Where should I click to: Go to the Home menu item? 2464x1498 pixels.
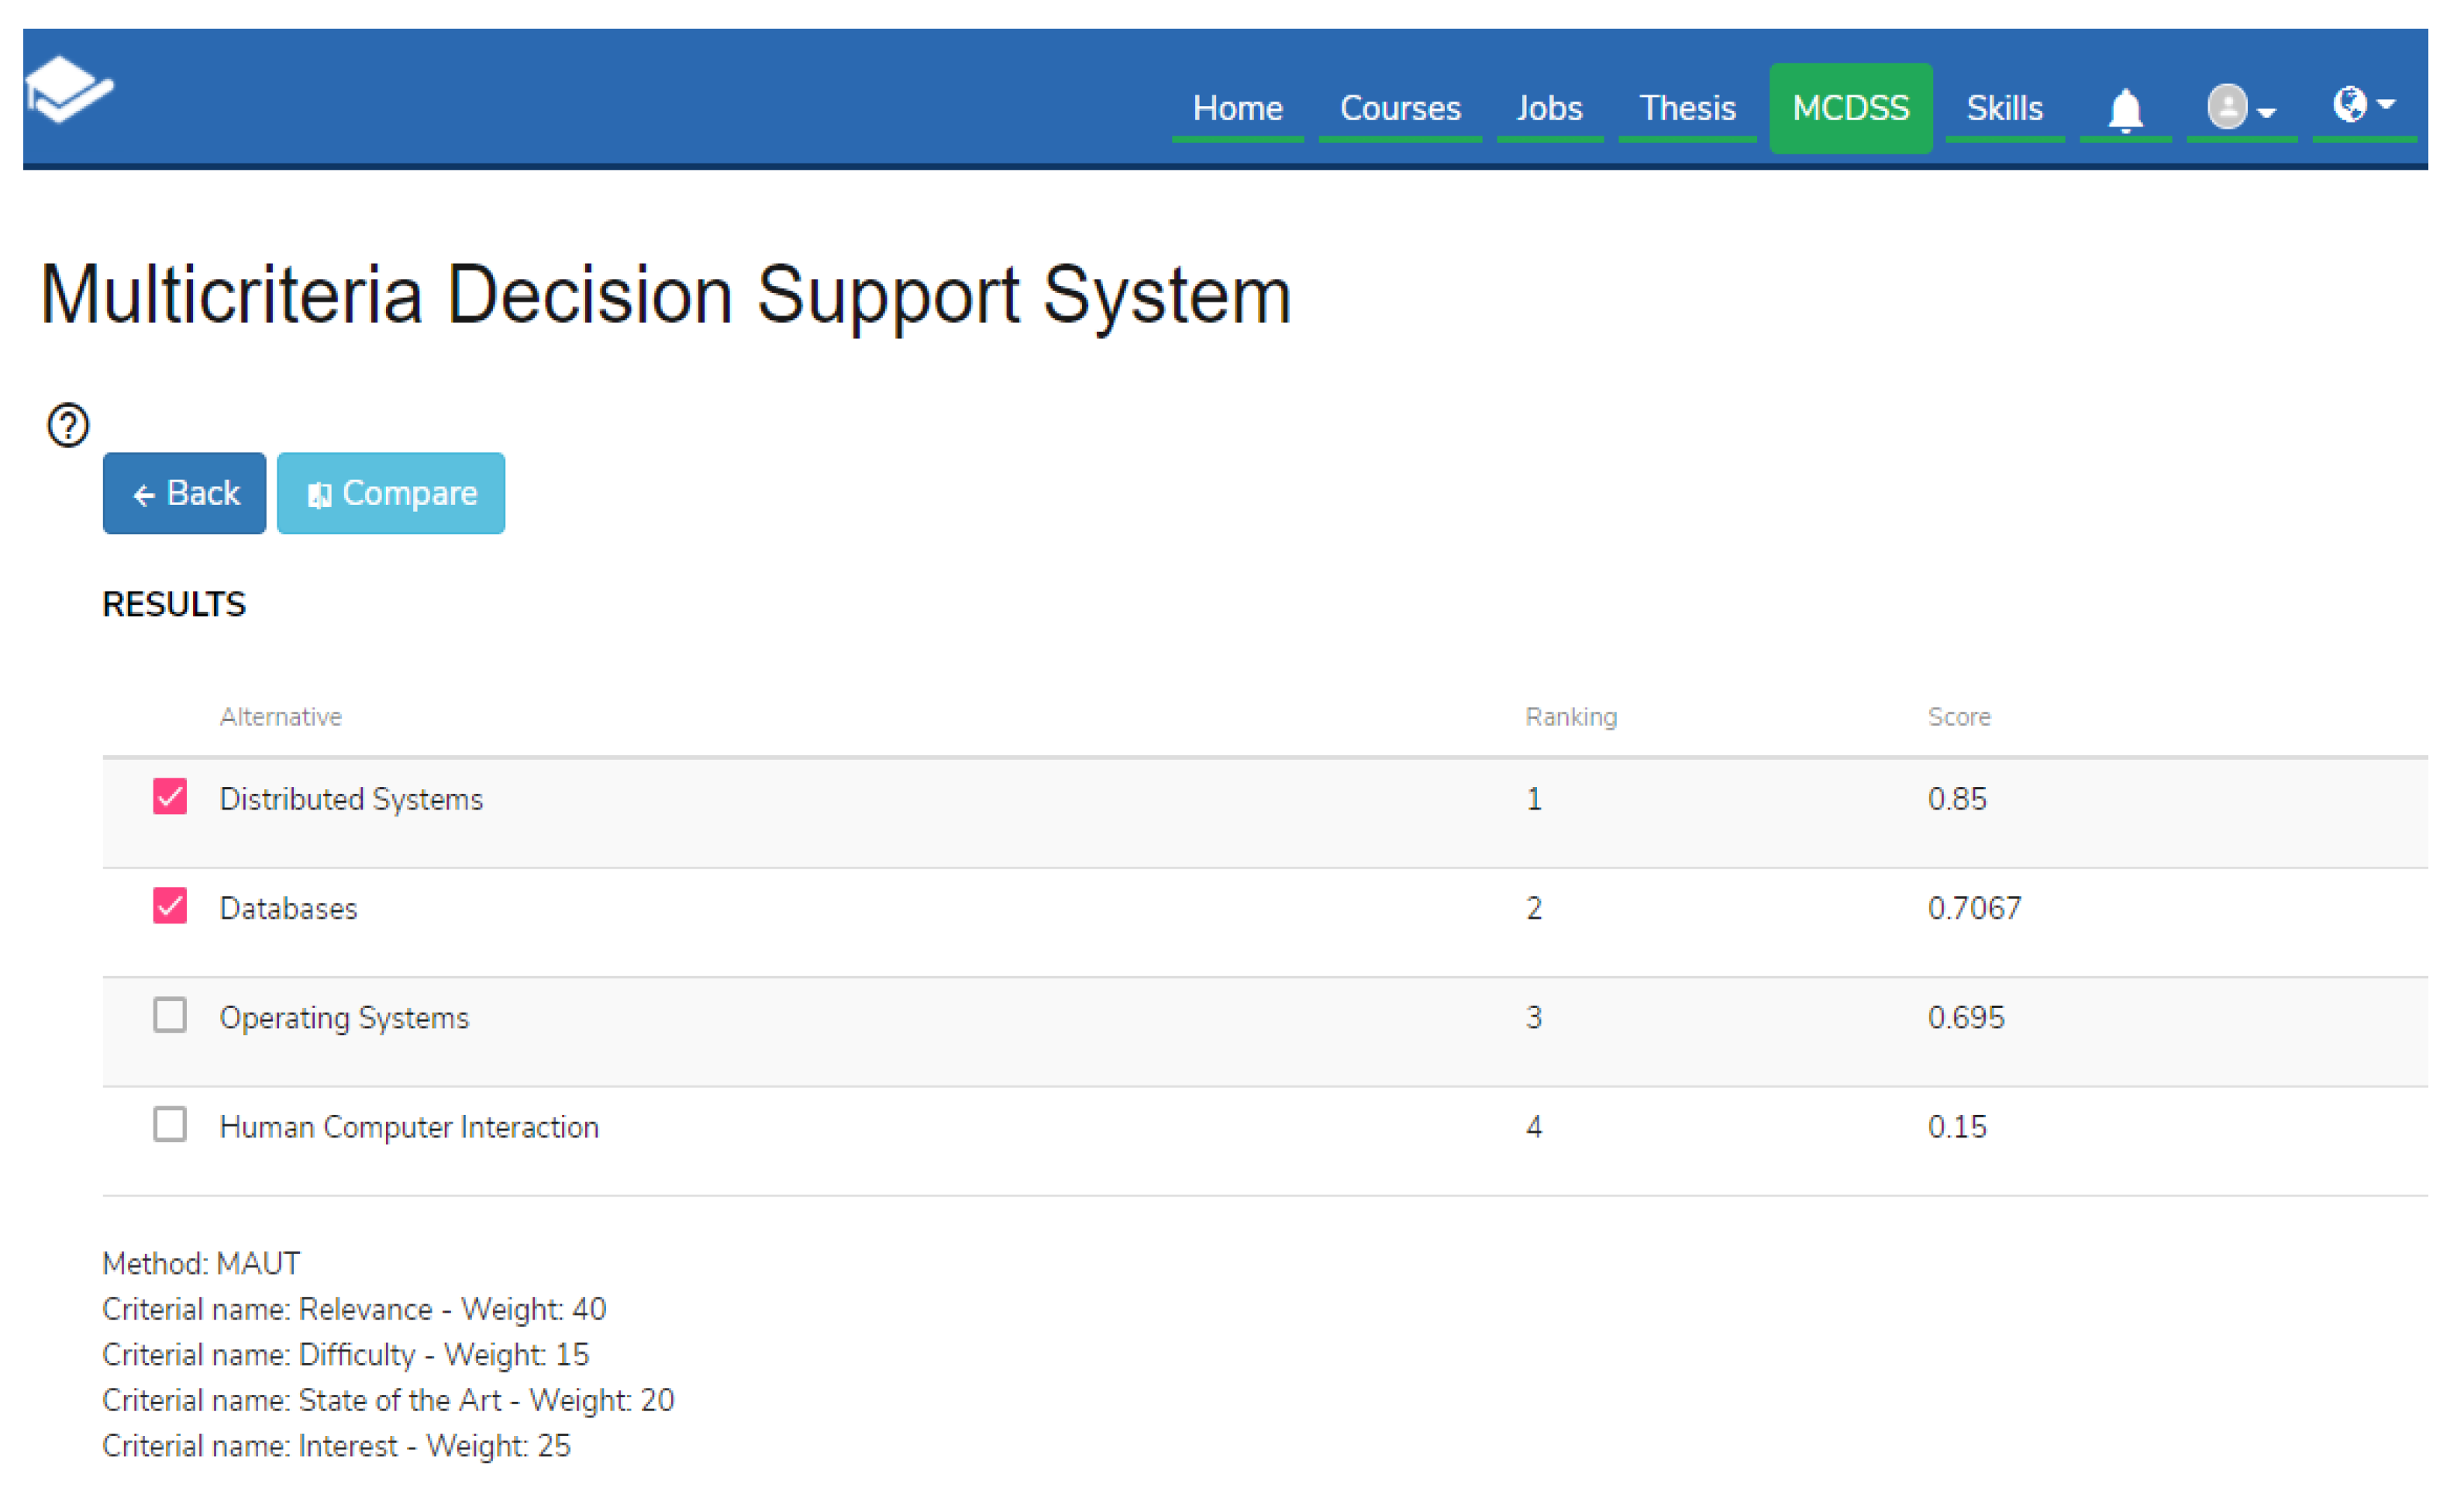(1237, 108)
